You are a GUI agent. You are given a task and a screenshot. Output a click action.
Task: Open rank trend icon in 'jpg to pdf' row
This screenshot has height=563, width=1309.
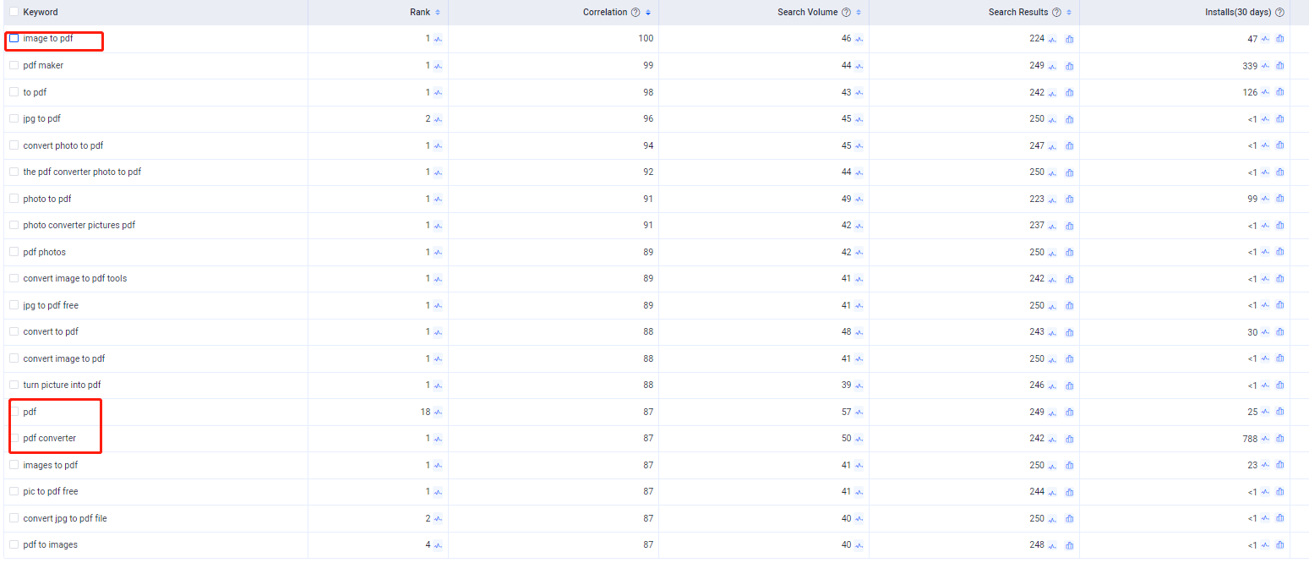pyautogui.click(x=438, y=119)
